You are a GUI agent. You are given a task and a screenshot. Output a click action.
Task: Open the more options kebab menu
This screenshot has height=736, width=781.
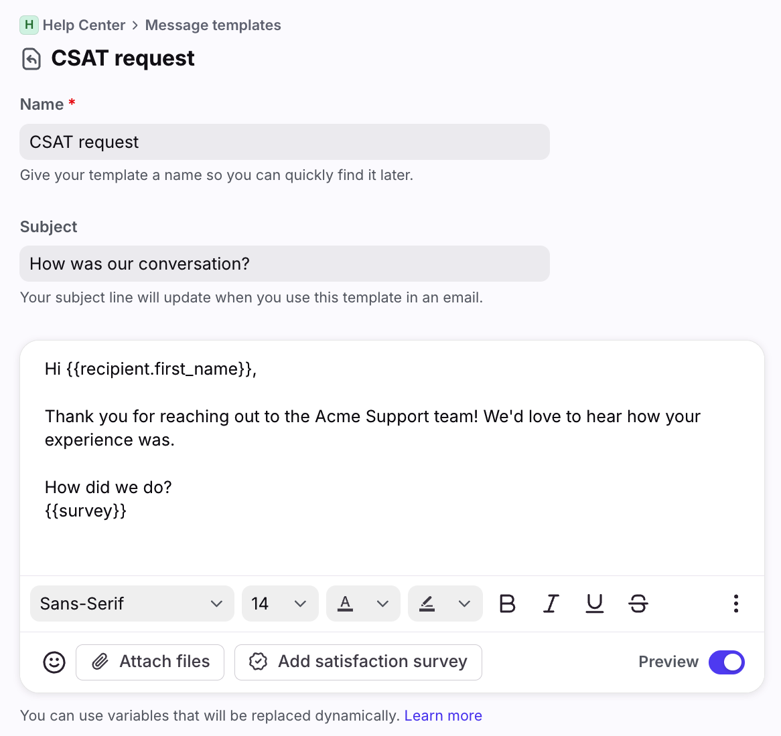point(735,604)
